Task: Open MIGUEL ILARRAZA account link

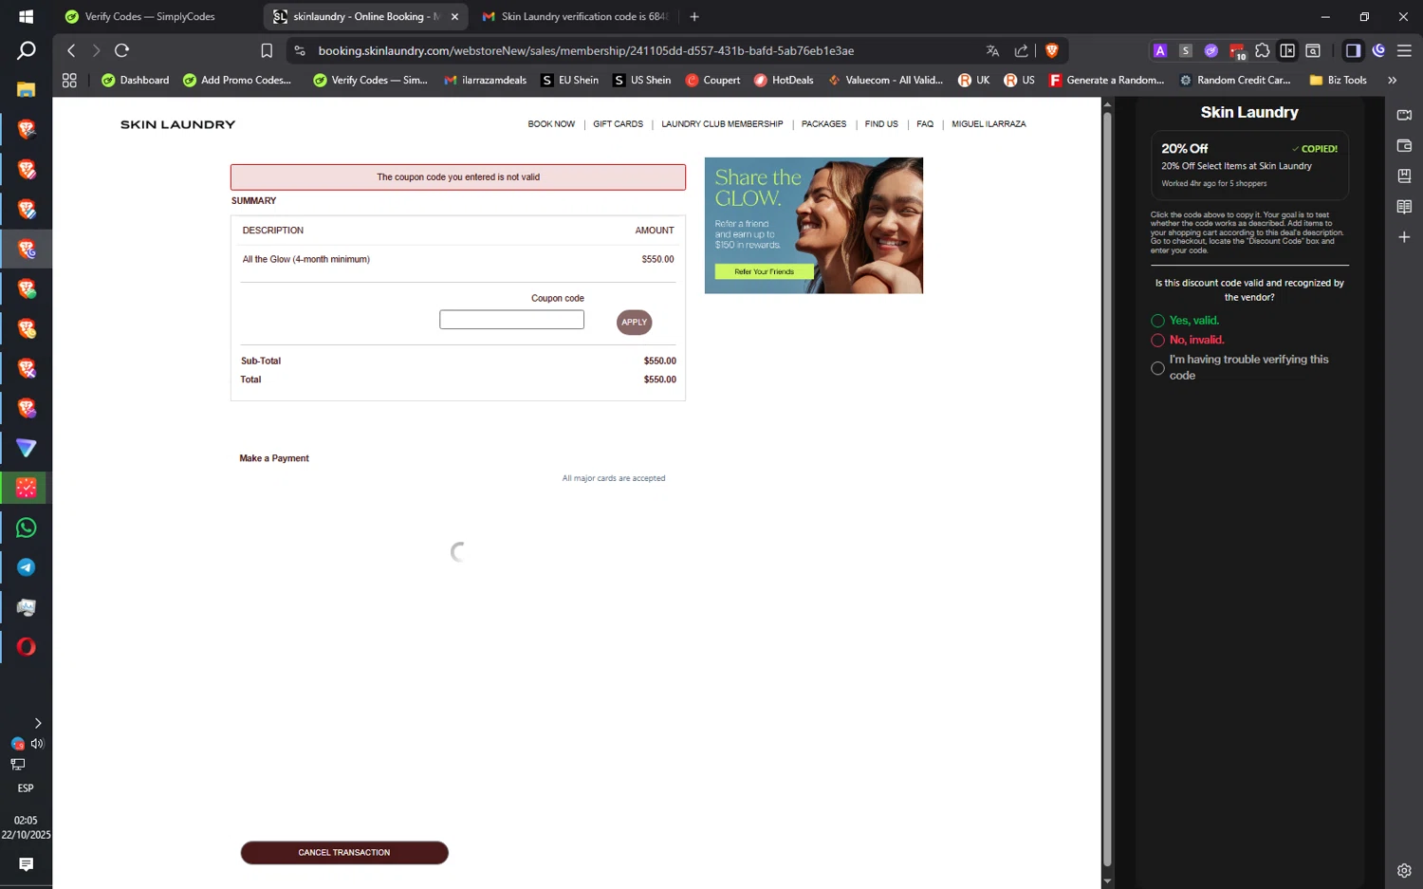Action: 989,124
